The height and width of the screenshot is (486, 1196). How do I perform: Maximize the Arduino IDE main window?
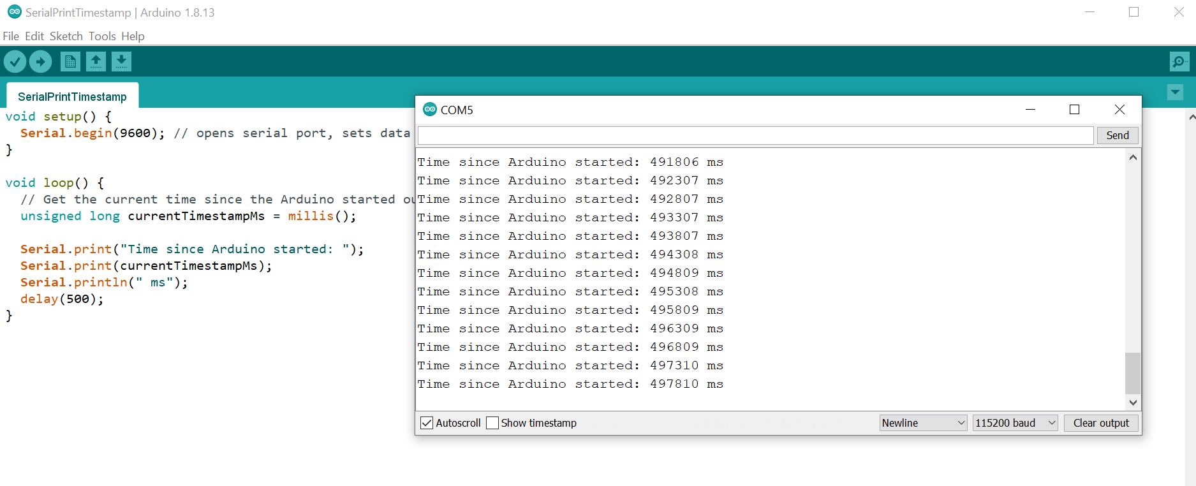[1133, 12]
